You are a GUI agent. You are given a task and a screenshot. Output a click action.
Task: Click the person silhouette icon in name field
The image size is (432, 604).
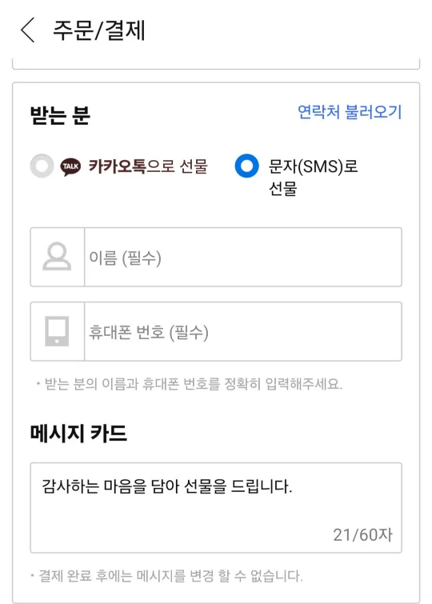(57, 257)
